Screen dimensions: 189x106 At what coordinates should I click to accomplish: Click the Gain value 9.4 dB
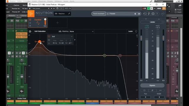click(x=61, y=43)
